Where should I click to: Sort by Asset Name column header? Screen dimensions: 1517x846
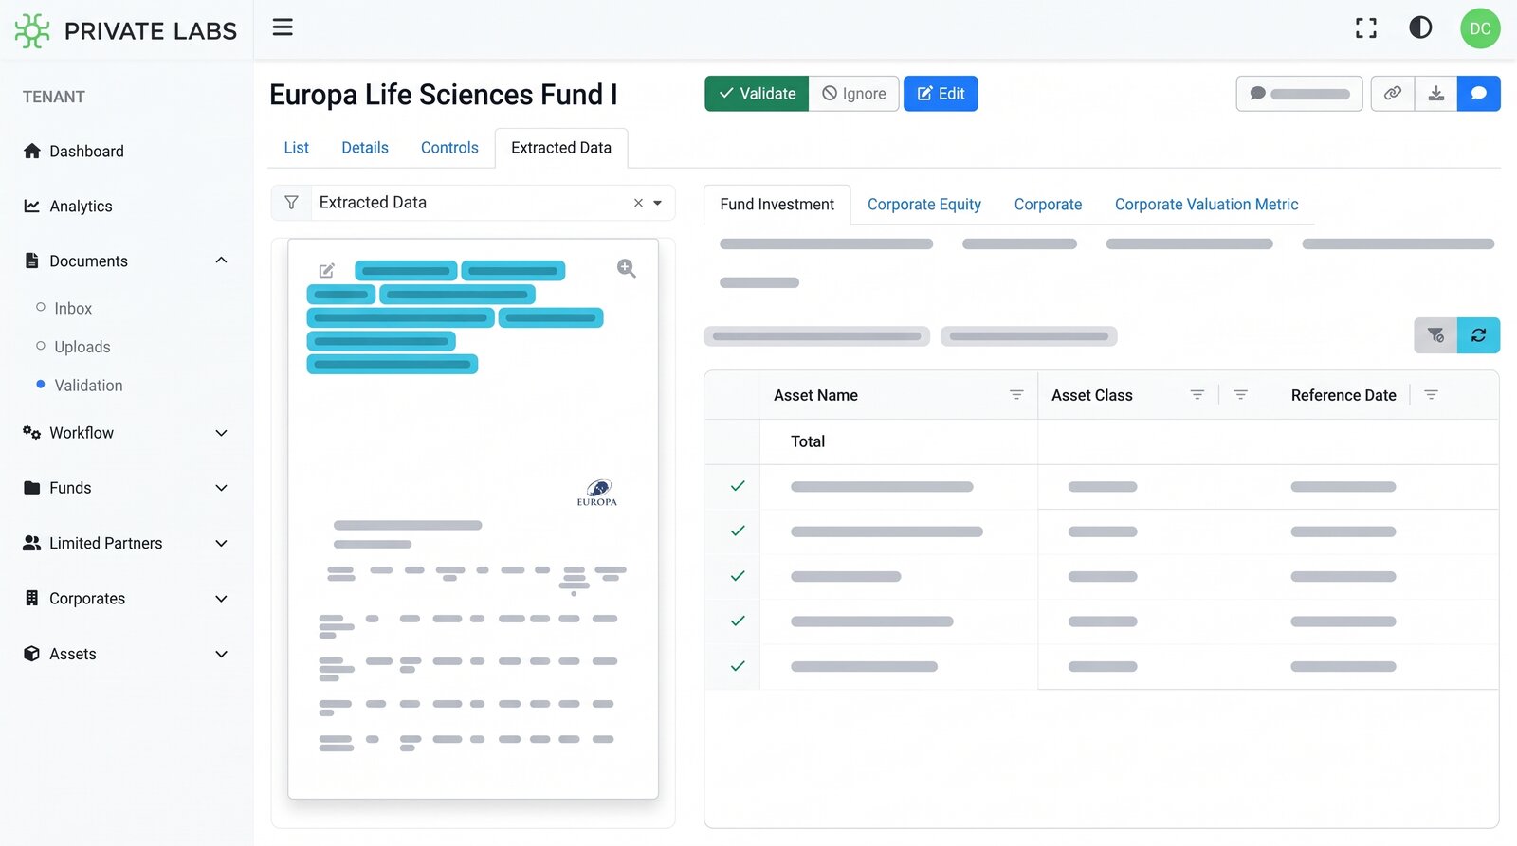[815, 395]
